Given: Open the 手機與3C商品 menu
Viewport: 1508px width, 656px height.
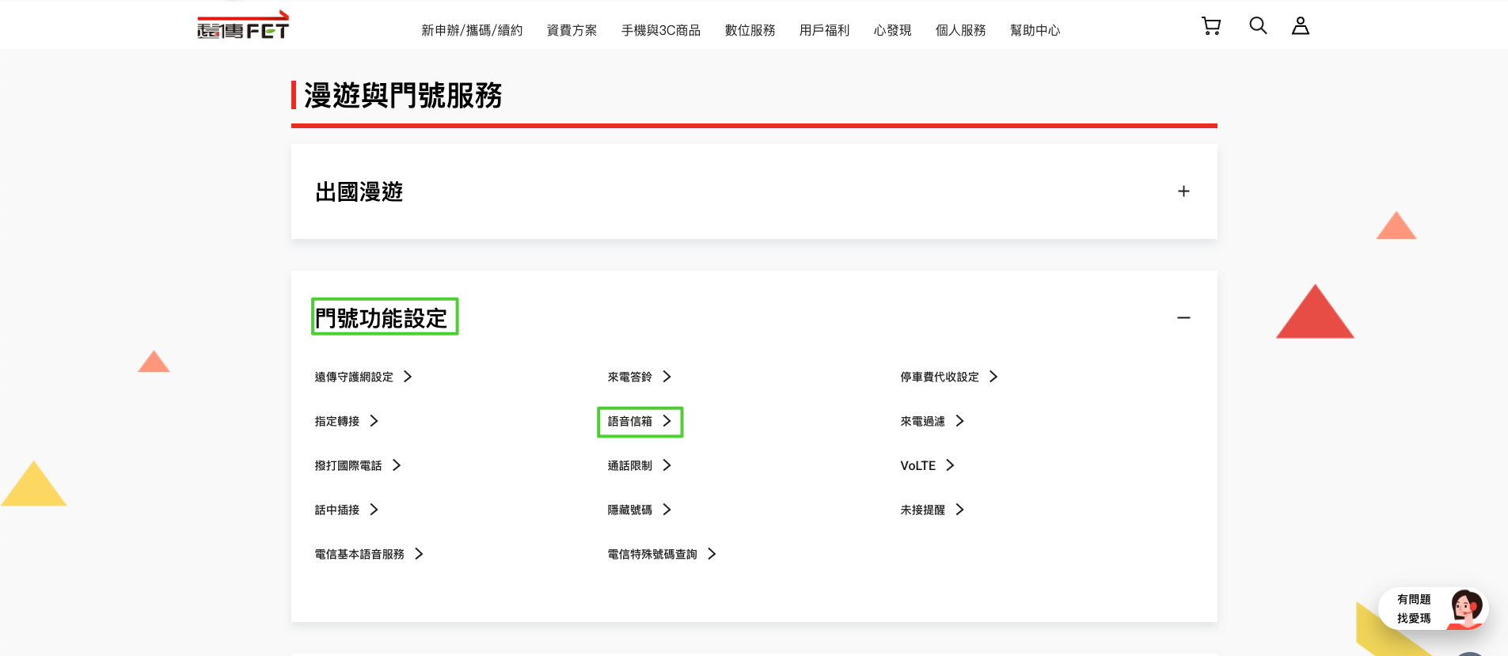Looking at the screenshot, I should click(660, 30).
